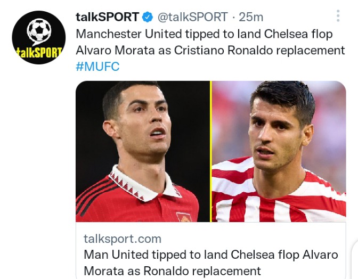358x279 pixels.
Task: Open the talkSPORT profile avatar
Action: coord(38,37)
